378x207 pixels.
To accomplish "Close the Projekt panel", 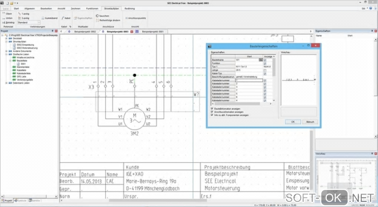I will point(56,31).
